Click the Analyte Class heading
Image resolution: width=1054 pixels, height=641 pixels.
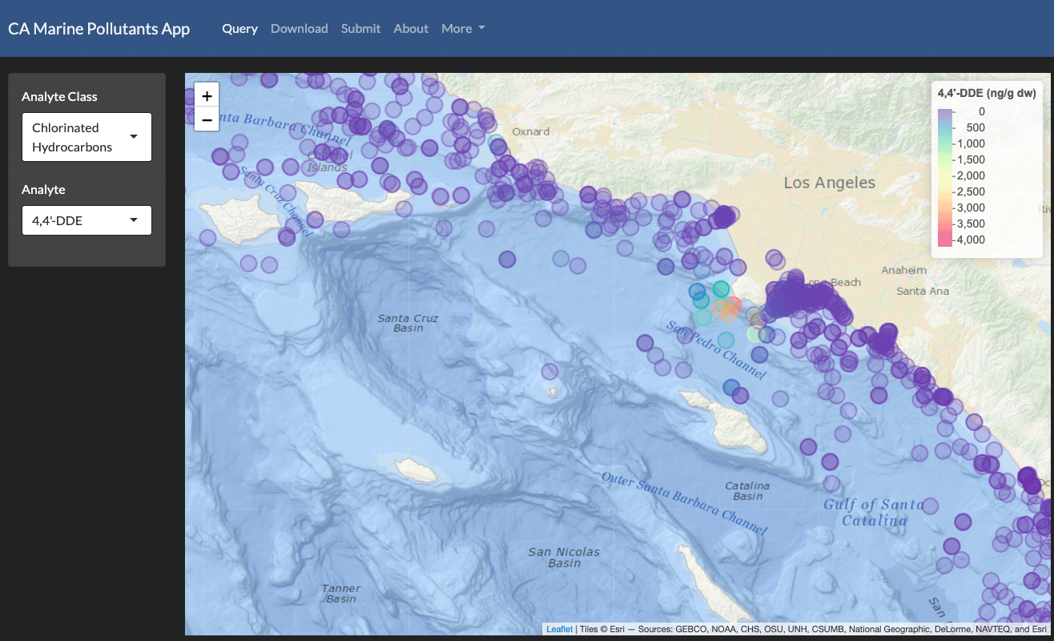pos(59,97)
